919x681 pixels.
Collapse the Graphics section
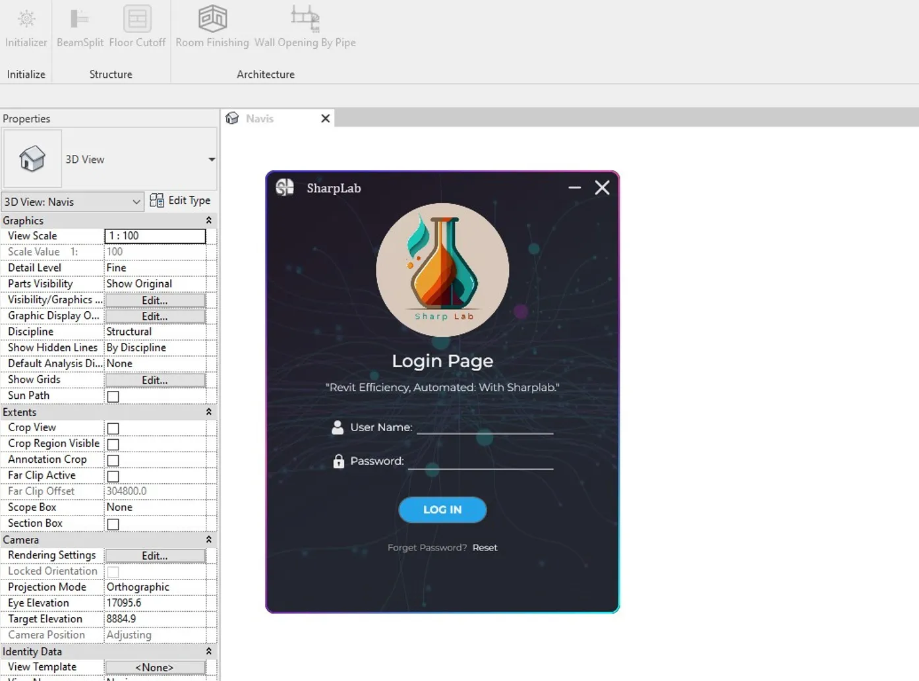[209, 220]
